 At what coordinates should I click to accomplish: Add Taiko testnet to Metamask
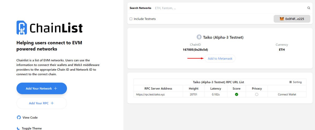click(x=220, y=59)
